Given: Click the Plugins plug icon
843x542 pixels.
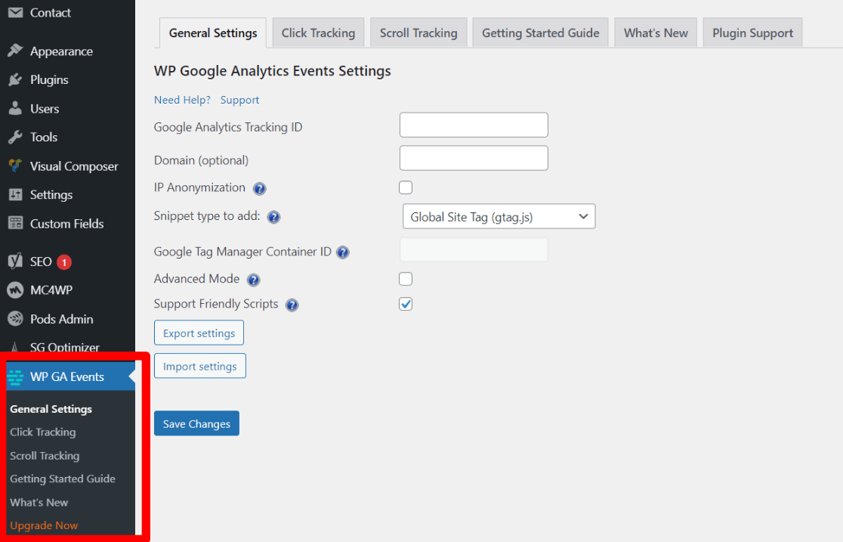Looking at the screenshot, I should (x=16, y=79).
